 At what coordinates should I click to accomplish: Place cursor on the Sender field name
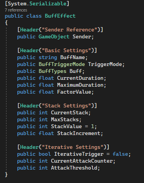click(82, 37)
